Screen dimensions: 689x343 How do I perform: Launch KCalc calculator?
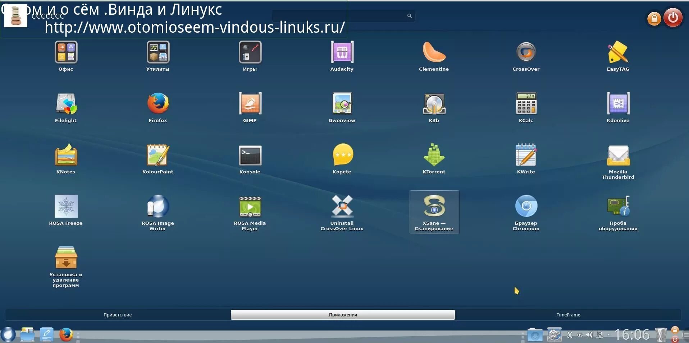[526, 108]
